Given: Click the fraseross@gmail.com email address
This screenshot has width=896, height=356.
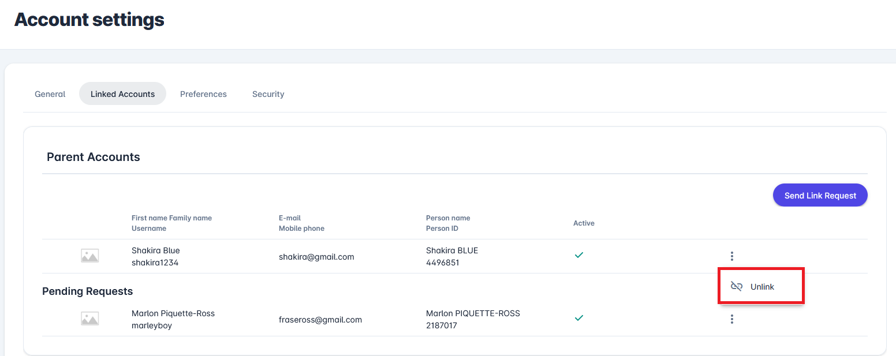Looking at the screenshot, I should click(x=320, y=320).
